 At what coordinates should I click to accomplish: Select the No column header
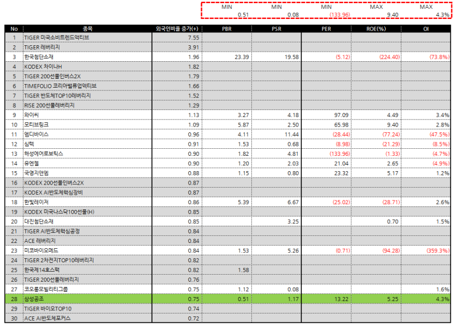pyautogui.click(x=14, y=29)
